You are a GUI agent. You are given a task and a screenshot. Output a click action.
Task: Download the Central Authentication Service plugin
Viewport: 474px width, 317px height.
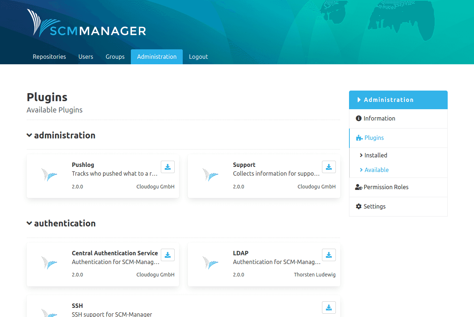168,255
